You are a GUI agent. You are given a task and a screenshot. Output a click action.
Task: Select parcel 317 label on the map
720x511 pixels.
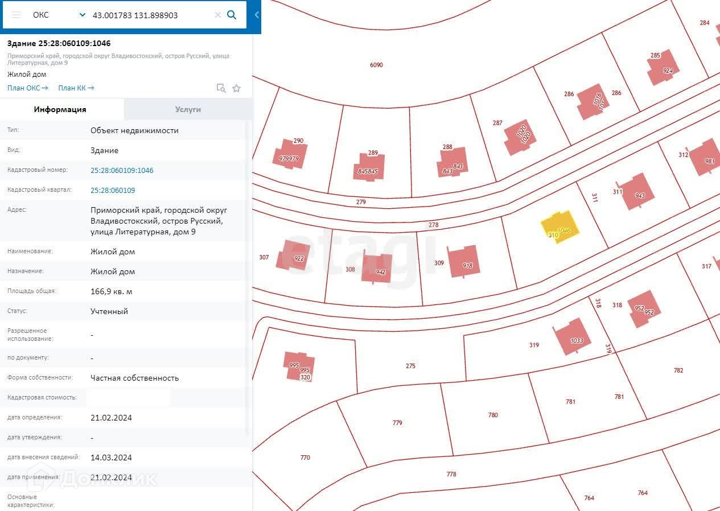(x=706, y=266)
